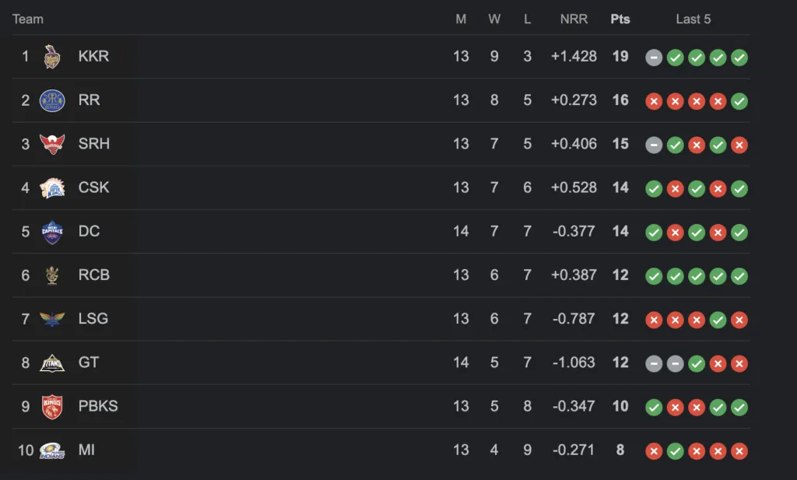
Task: Click the KKR team logo
Action: [x=52, y=56]
